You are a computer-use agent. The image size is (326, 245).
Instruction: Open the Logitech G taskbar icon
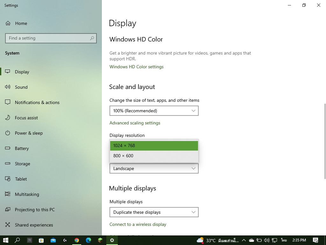tap(65, 240)
